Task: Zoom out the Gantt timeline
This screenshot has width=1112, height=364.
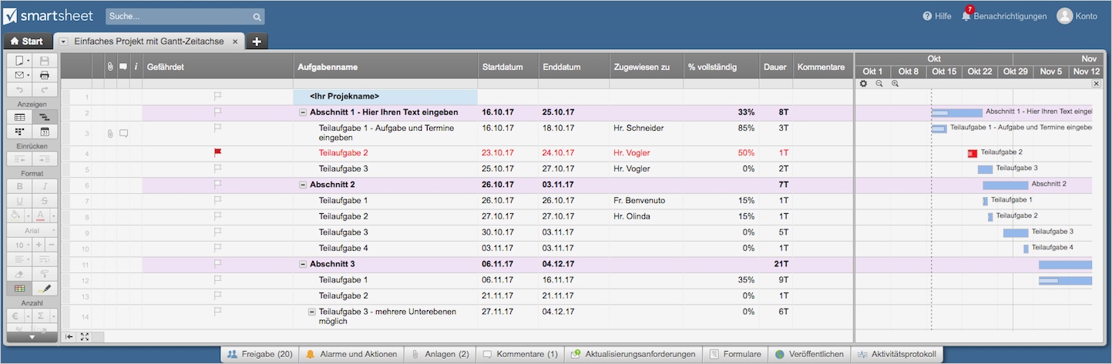Action: (879, 83)
